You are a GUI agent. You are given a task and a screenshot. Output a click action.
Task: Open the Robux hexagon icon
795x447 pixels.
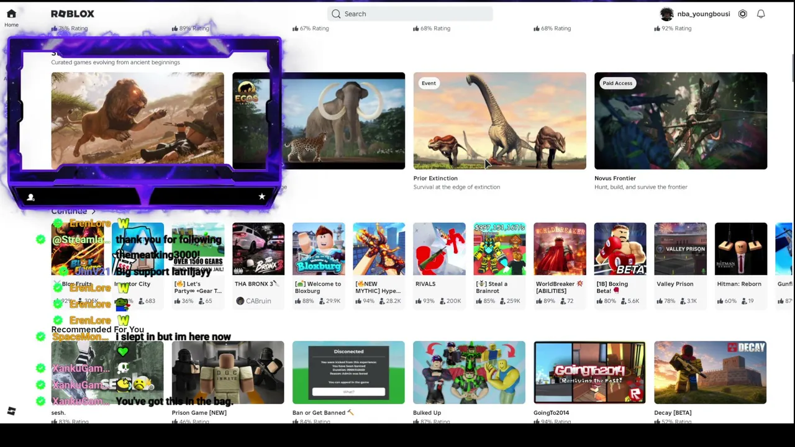click(x=743, y=14)
